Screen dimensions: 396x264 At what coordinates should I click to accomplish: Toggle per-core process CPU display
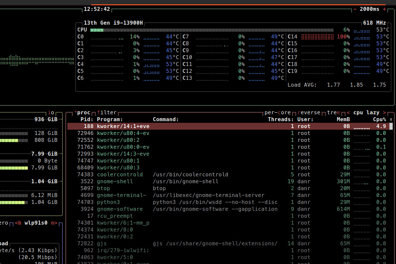coord(278,112)
